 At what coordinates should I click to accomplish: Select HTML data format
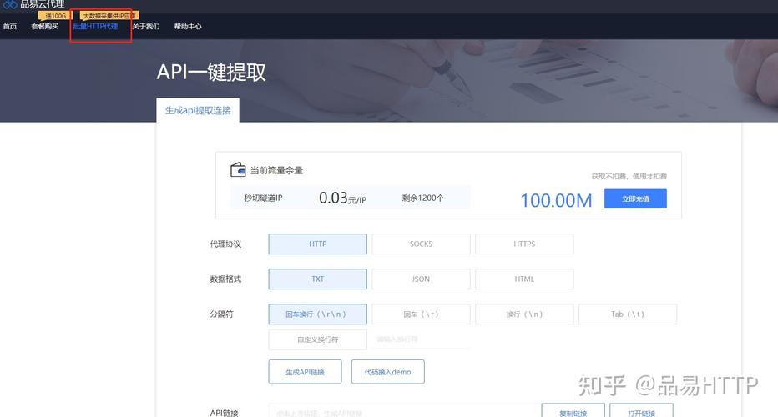pos(524,279)
